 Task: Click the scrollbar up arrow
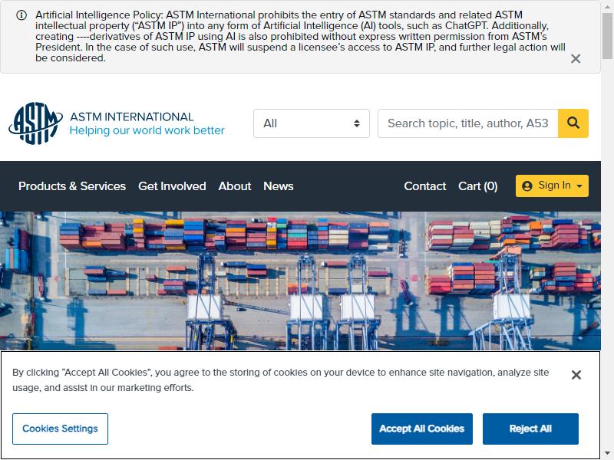[x=607, y=5]
